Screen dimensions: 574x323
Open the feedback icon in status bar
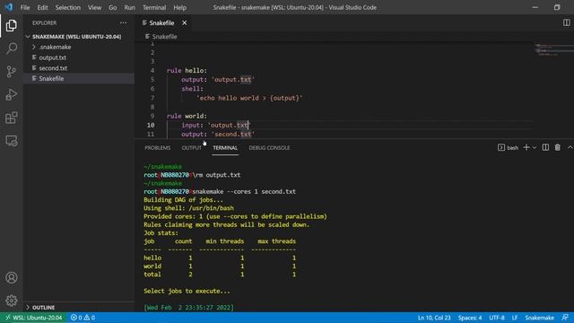[565, 318]
